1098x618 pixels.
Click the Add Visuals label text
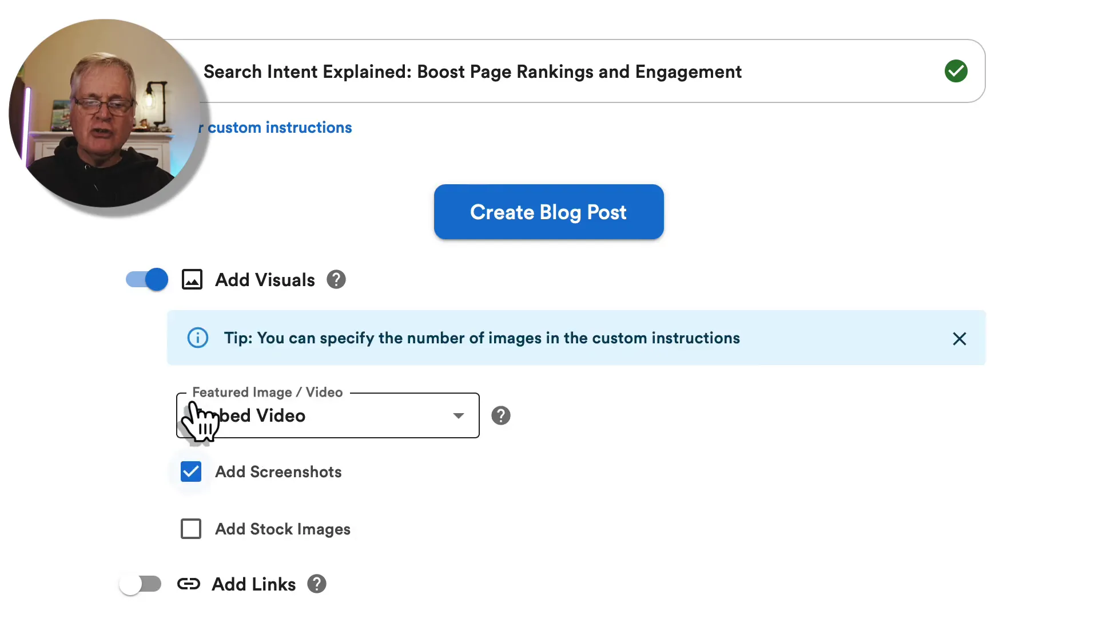pyautogui.click(x=265, y=280)
